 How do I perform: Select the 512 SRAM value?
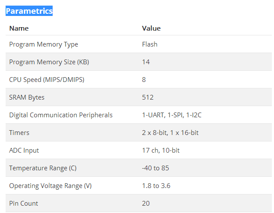pyautogui.click(x=148, y=97)
